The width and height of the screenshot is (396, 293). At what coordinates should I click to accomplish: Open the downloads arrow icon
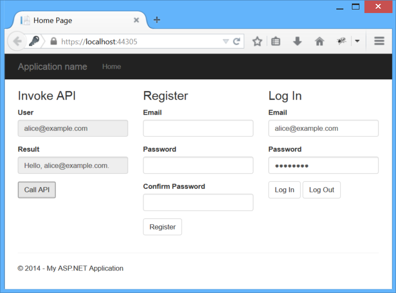pyautogui.click(x=297, y=41)
